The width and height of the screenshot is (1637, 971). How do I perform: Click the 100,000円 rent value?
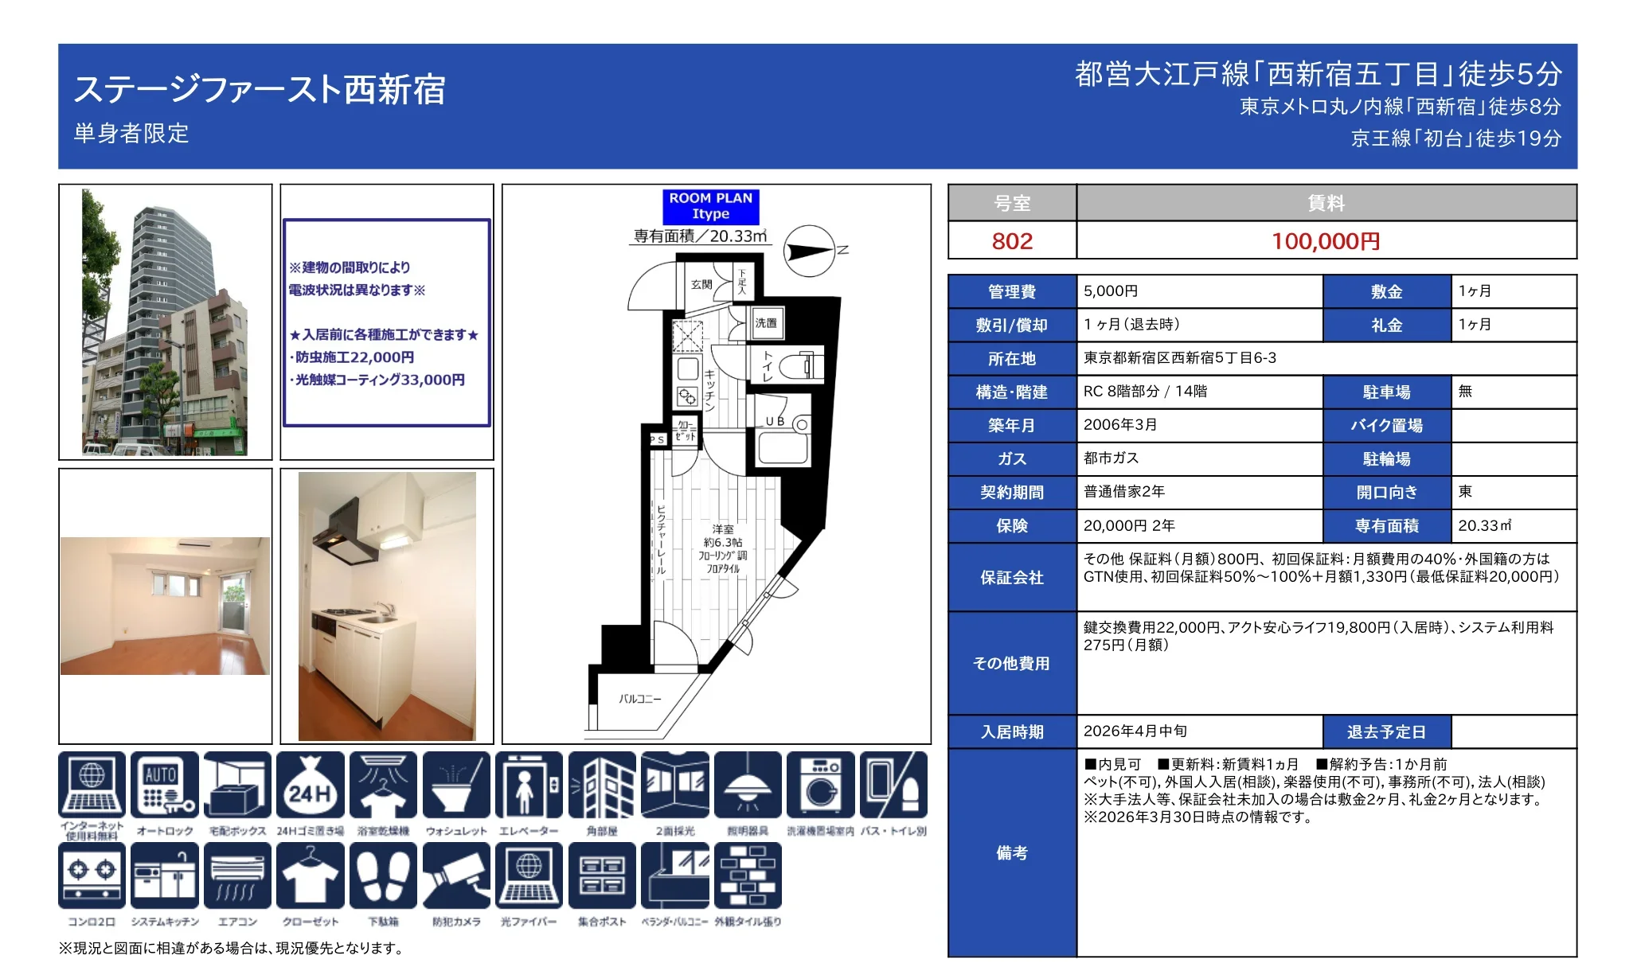(1326, 241)
